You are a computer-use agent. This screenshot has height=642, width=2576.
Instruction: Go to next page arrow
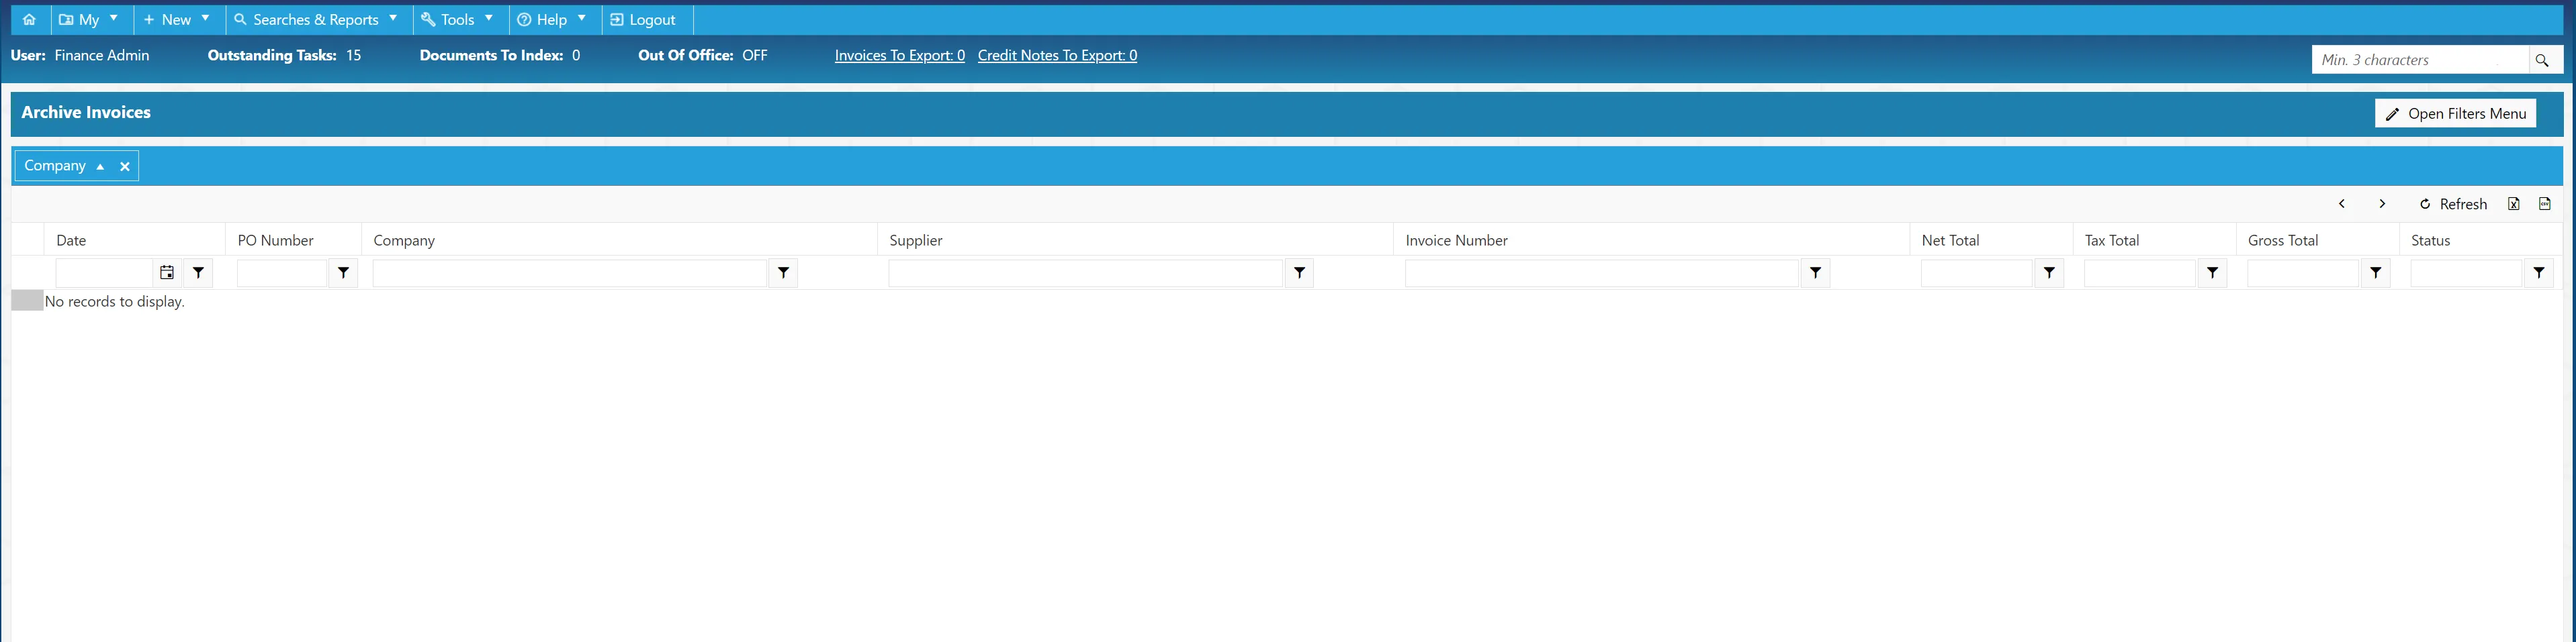pyautogui.click(x=2382, y=204)
